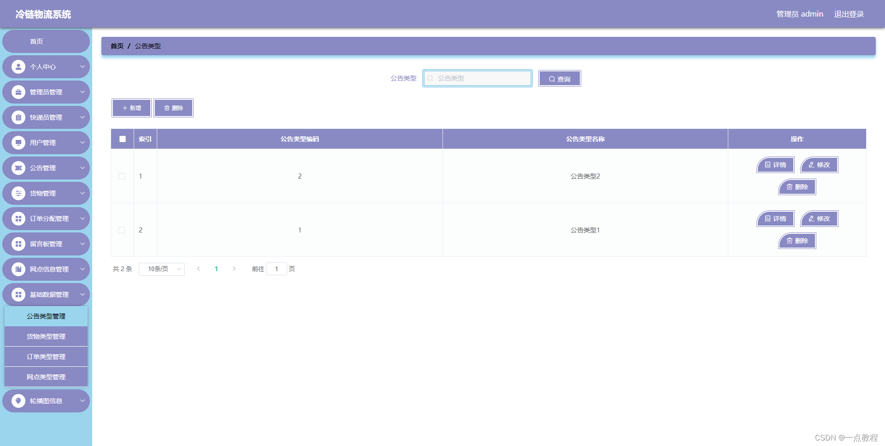The height and width of the screenshot is (446, 885).
Task: Delete the 公告类型1 row
Action: click(x=797, y=241)
